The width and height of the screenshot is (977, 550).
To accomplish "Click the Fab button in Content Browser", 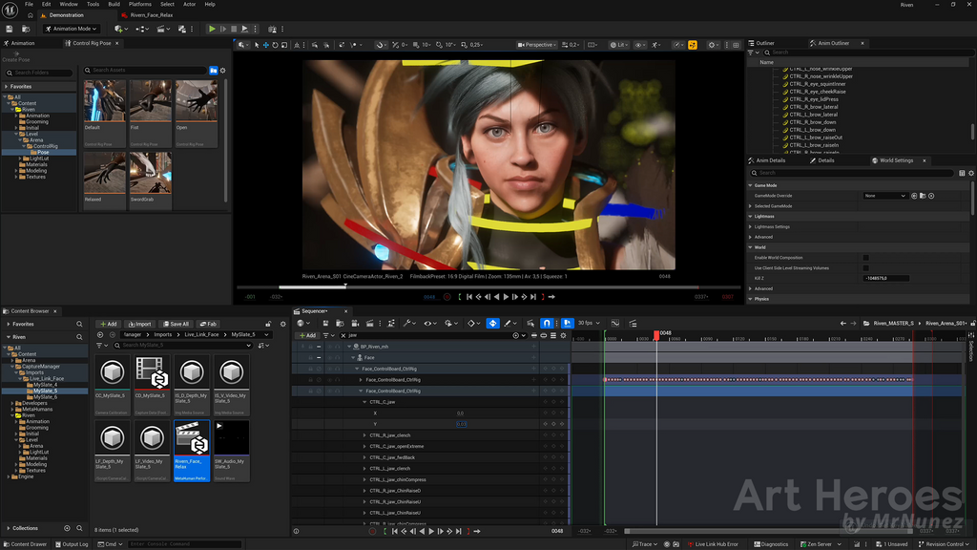I will pyautogui.click(x=209, y=325).
